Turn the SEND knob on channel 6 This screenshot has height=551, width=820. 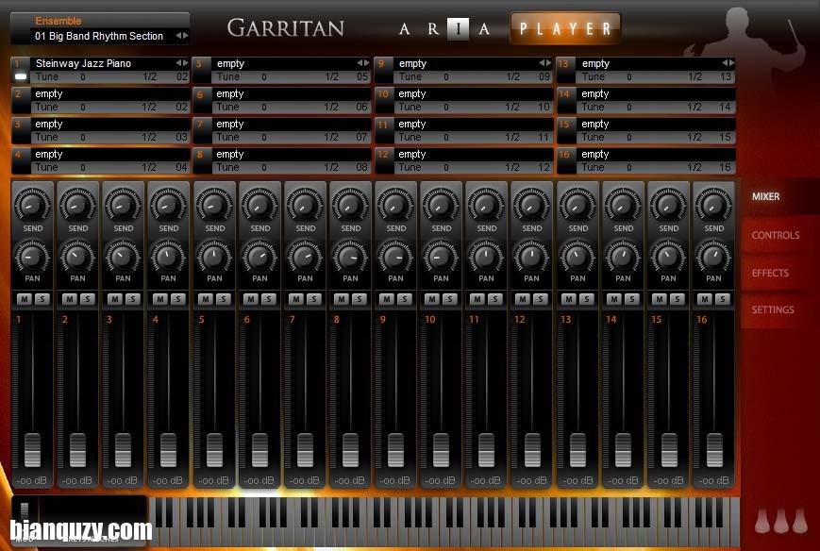pos(259,205)
